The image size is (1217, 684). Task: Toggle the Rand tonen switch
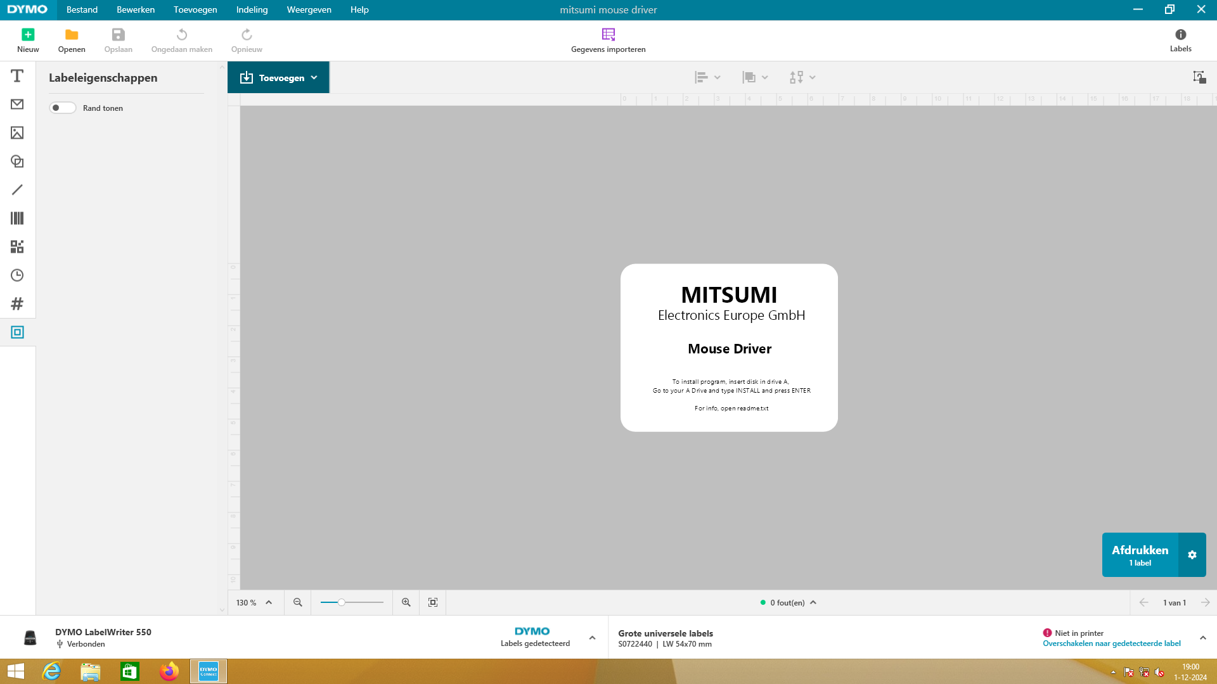pos(63,108)
